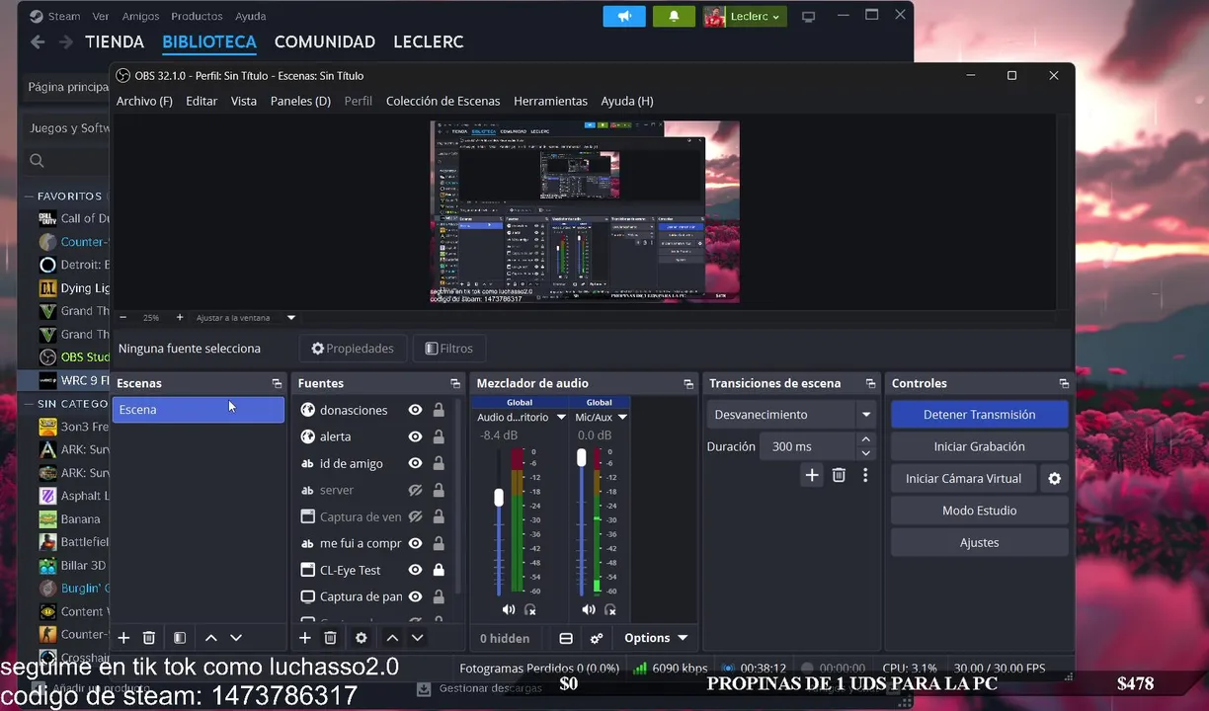Image resolution: width=1209 pixels, height=711 pixels.
Task: Lock the donasciones source
Action: point(439,410)
